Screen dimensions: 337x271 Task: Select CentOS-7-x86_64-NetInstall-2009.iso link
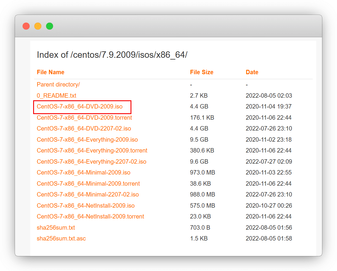85,206
